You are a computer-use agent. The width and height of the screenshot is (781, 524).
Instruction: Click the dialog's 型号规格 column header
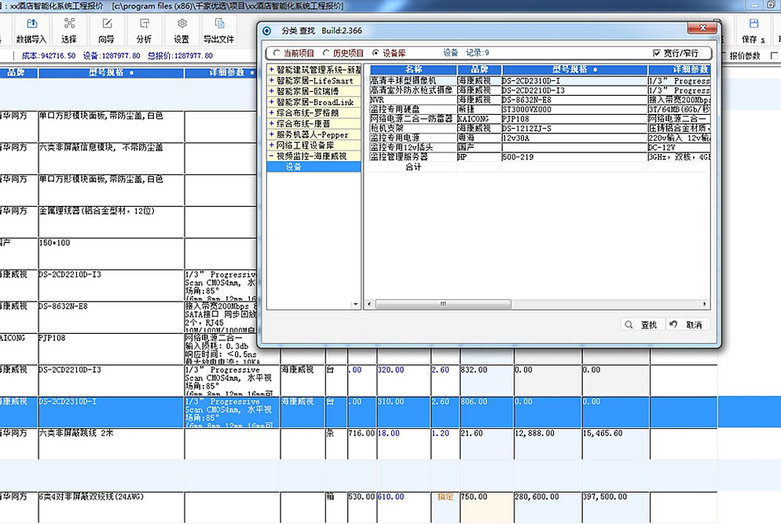click(x=575, y=69)
